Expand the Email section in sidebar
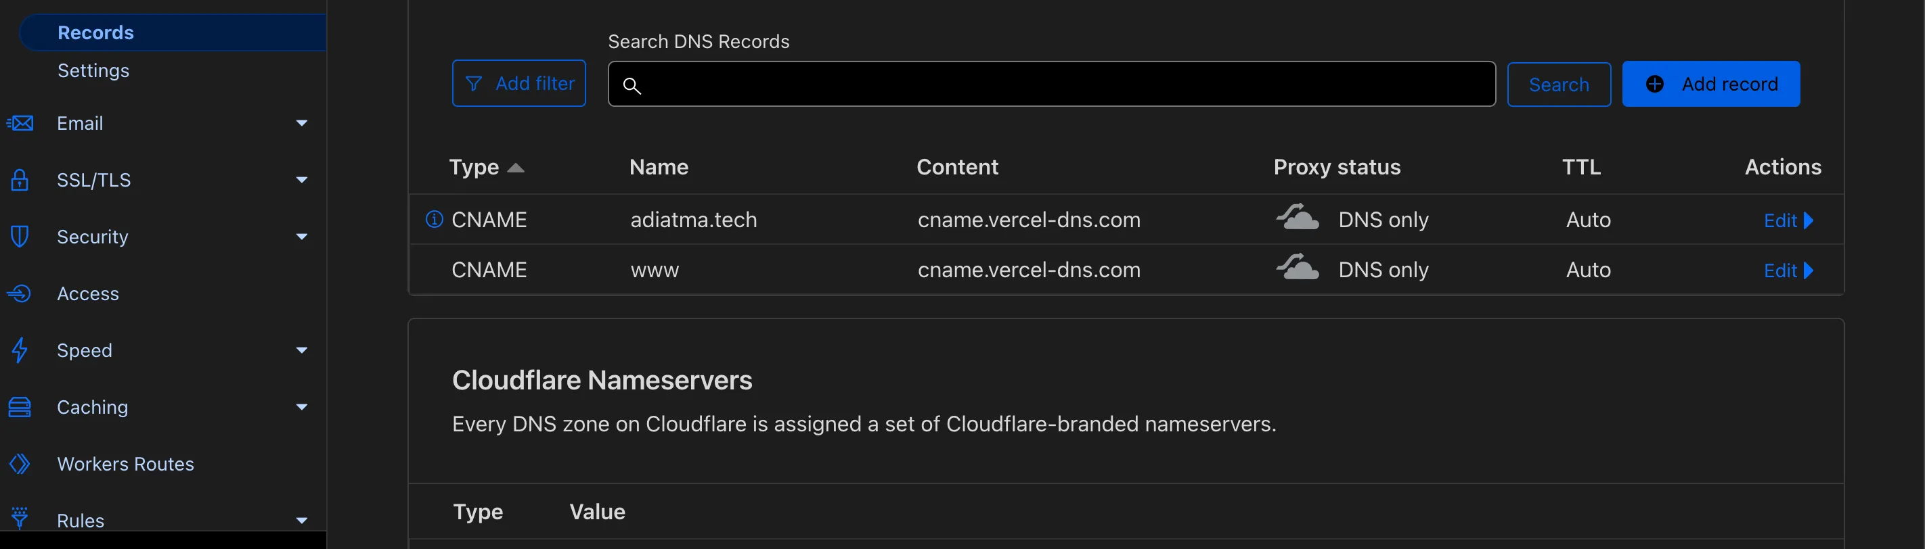 point(302,123)
